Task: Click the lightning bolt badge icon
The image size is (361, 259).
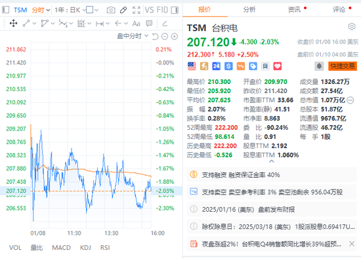Action: point(204,66)
